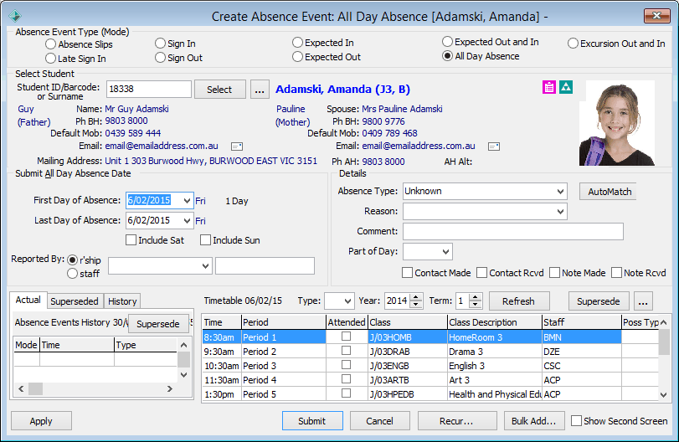Close the Create Absence Event window
679x442 pixels.
tap(656, 16)
